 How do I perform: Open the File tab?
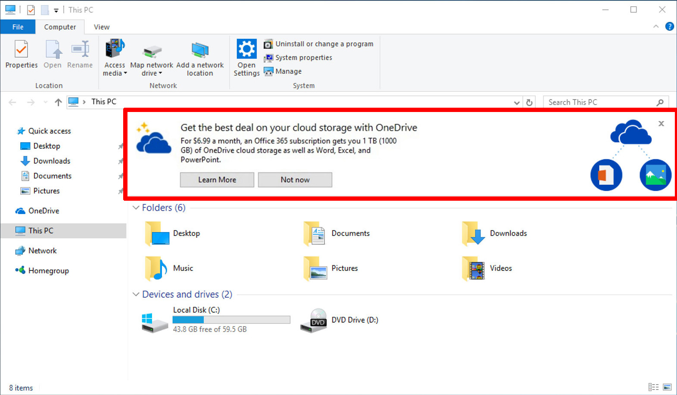pyautogui.click(x=18, y=27)
